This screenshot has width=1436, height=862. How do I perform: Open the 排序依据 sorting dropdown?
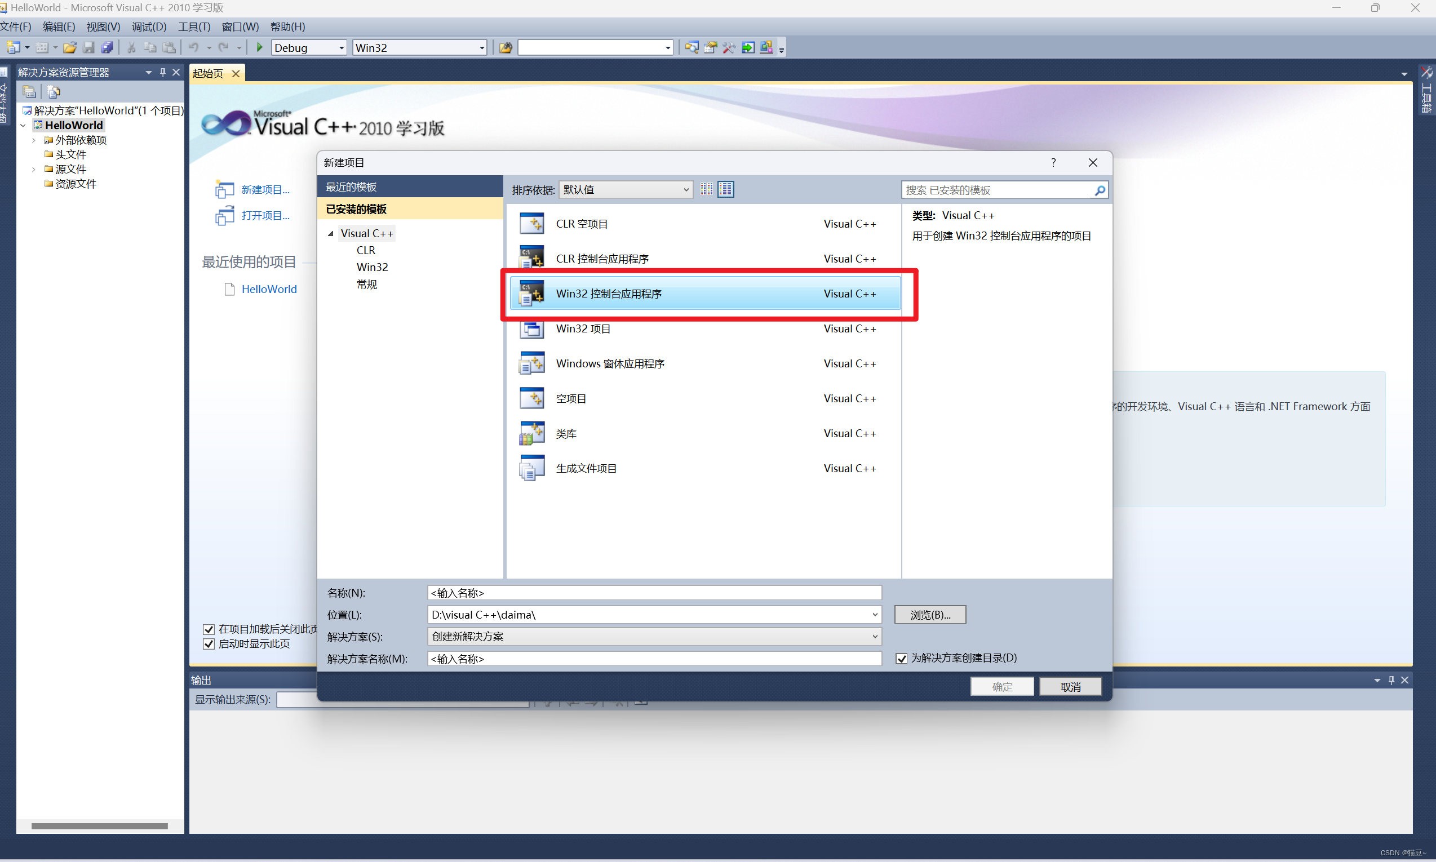coord(685,189)
